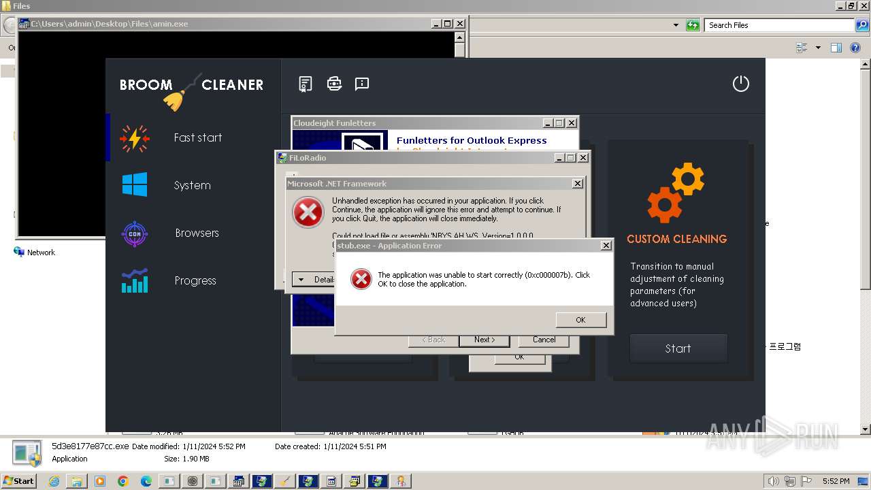Open Windows Media Player from the taskbar

pyautogui.click(x=99, y=481)
